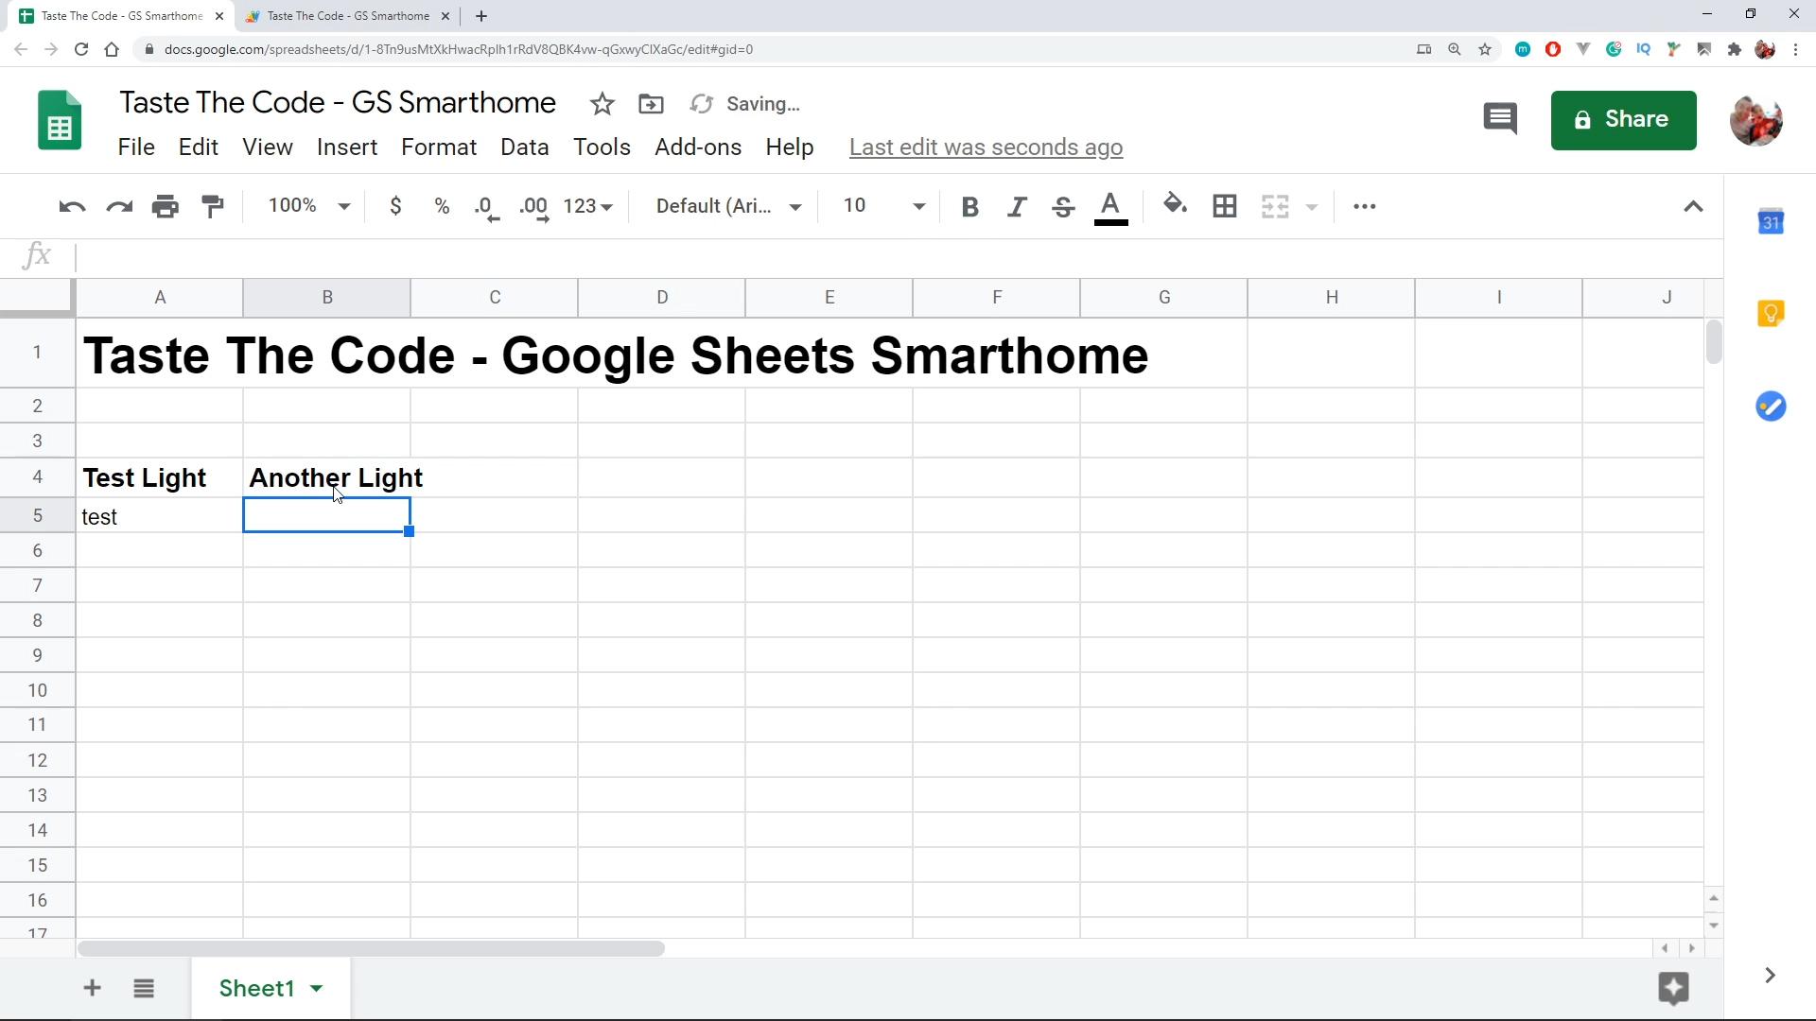1816x1021 pixels.
Task: Open the borders menu
Action: click(x=1225, y=206)
